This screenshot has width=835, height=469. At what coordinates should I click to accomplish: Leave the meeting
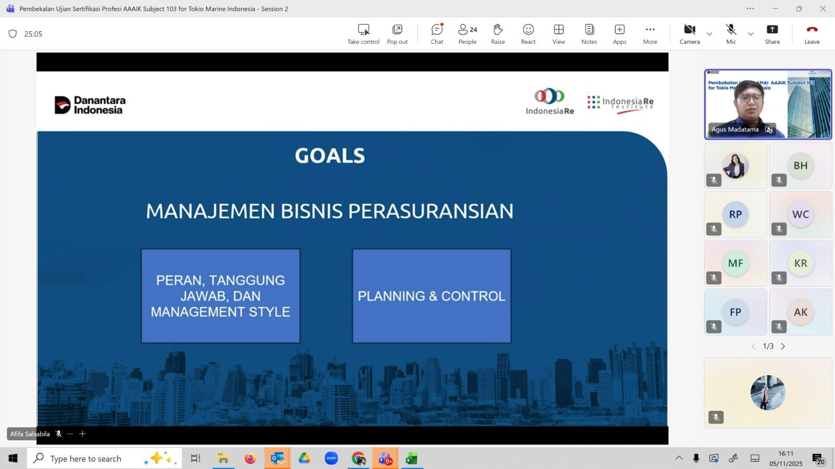(812, 34)
